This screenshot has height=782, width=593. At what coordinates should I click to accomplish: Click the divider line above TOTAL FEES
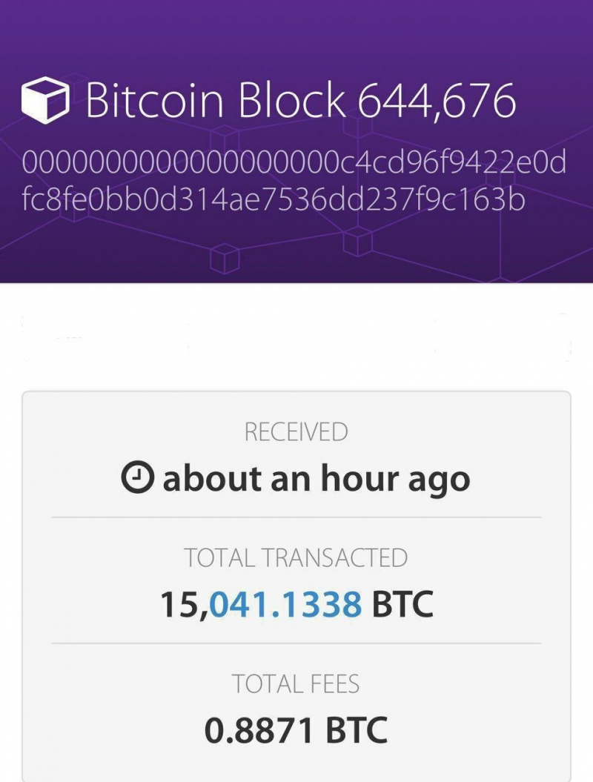(x=296, y=643)
